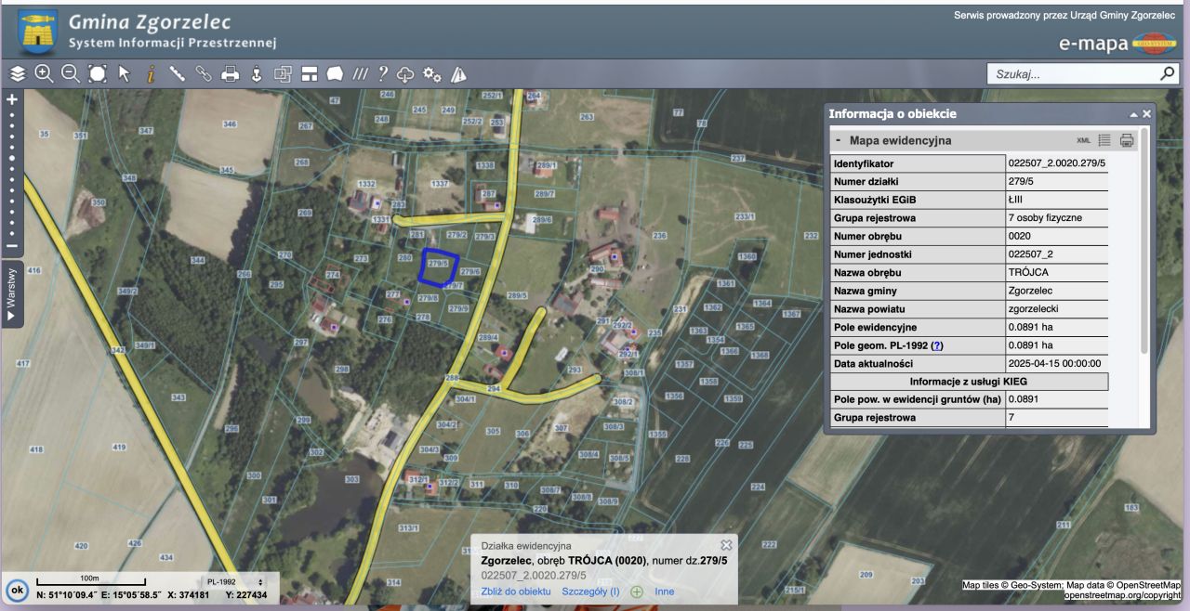This screenshot has height=611, width=1190.
Task: Click the zoom slider plus button
Action: [x=12, y=99]
